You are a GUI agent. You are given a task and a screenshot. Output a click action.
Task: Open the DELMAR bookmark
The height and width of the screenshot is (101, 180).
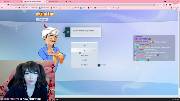[76, 8]
